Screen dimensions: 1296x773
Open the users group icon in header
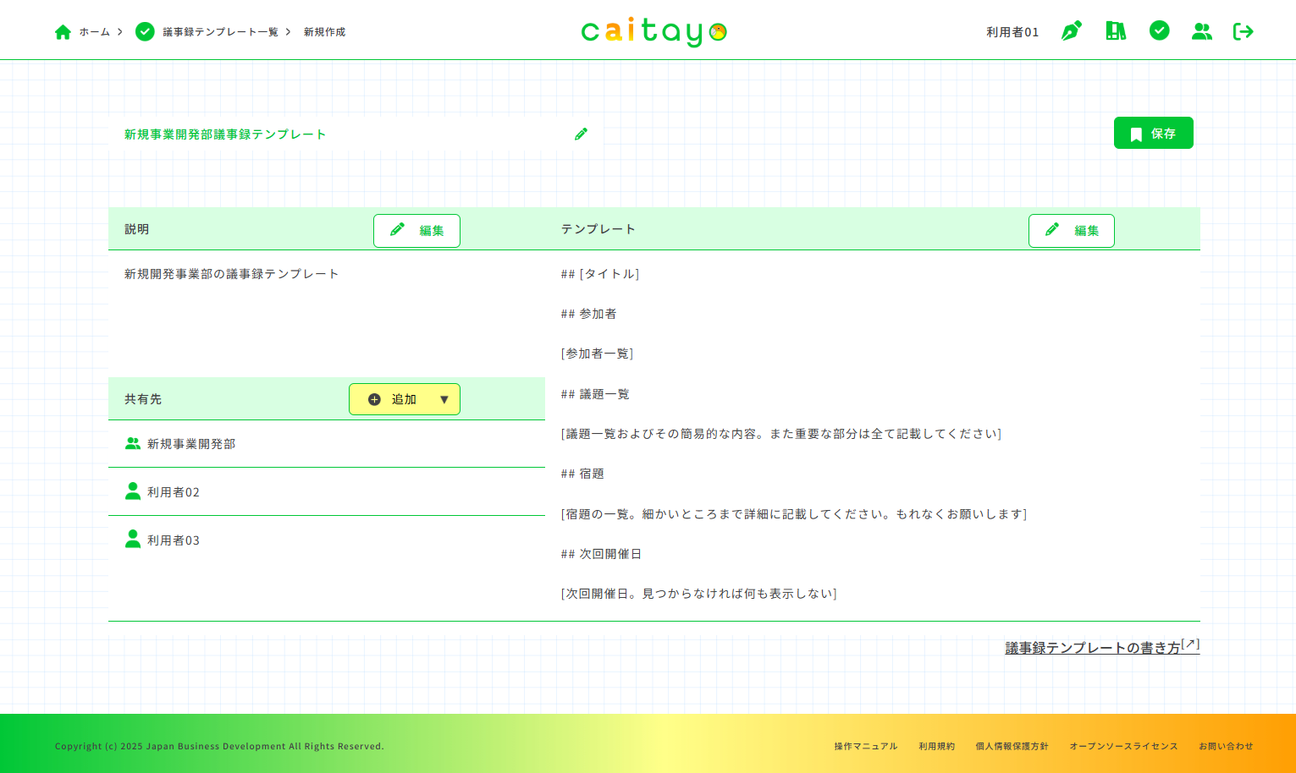1201,31
